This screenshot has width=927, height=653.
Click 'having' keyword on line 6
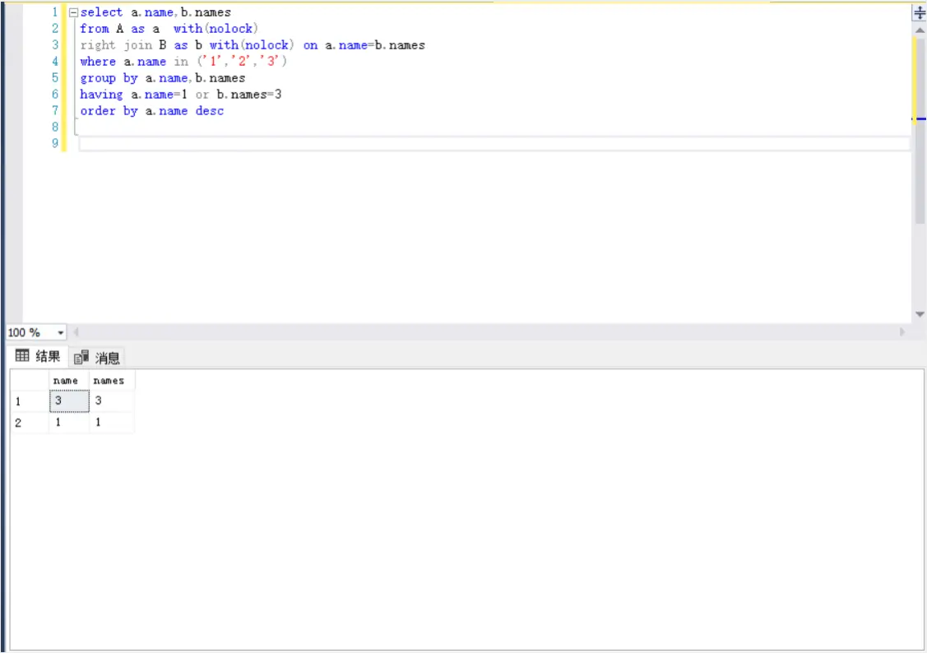(101, 95)
